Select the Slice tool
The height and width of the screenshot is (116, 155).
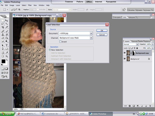[7, 27]
